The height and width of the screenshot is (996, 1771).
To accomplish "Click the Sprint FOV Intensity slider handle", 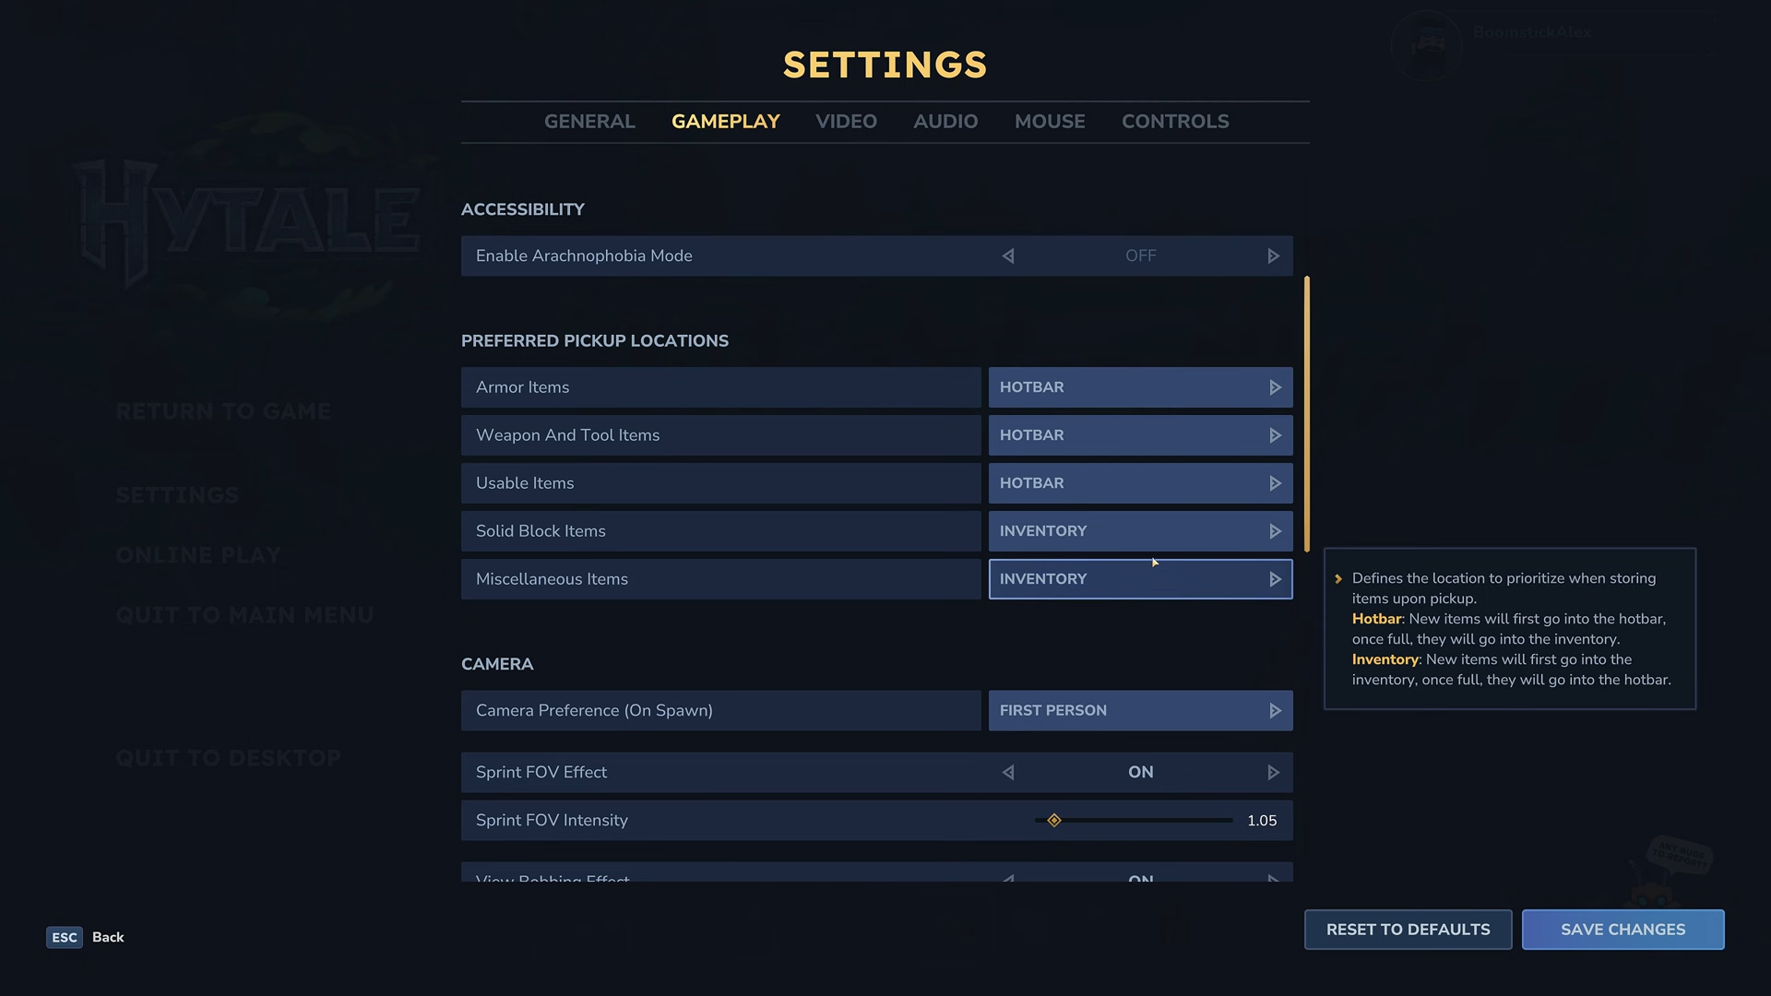I will (1054, 821).
